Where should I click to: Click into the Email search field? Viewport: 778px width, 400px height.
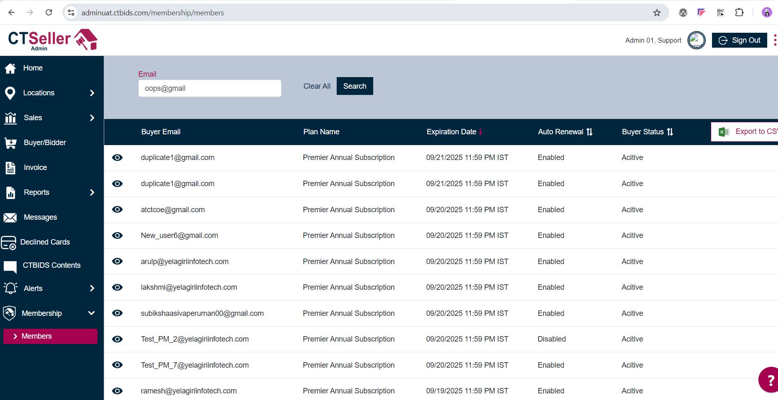point(210,88)
